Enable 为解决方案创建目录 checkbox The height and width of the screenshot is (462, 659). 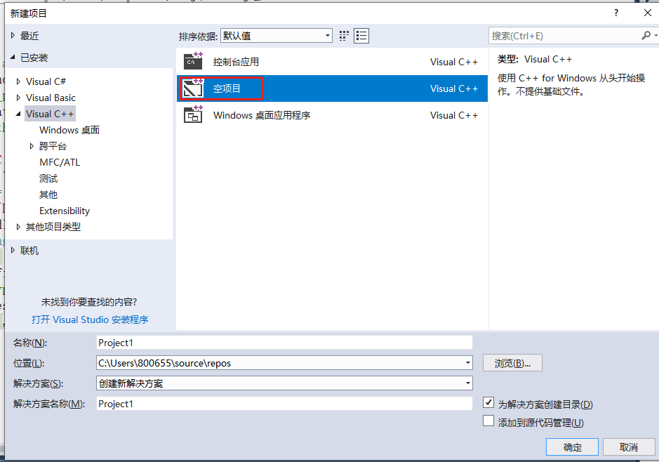click(x=488, y=402)
